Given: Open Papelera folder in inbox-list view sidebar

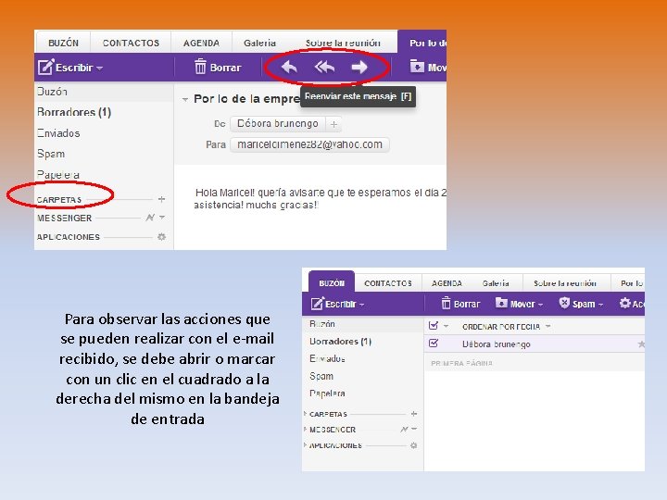Looking at the screenshot, I should coord(327,394).
